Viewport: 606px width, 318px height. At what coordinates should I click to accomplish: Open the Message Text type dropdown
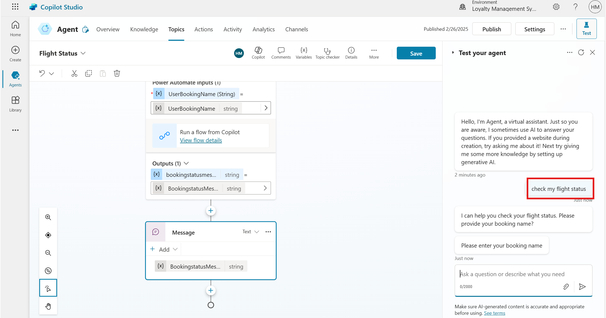click(x=251, y=232)
